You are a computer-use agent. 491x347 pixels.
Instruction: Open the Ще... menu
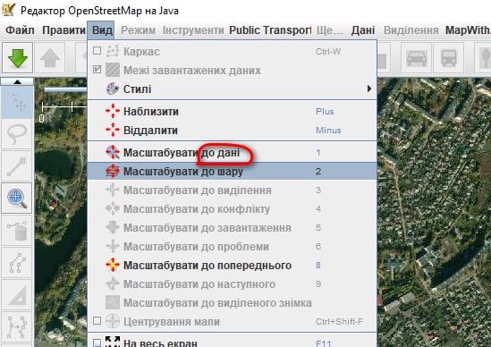(x=330, y=30)
